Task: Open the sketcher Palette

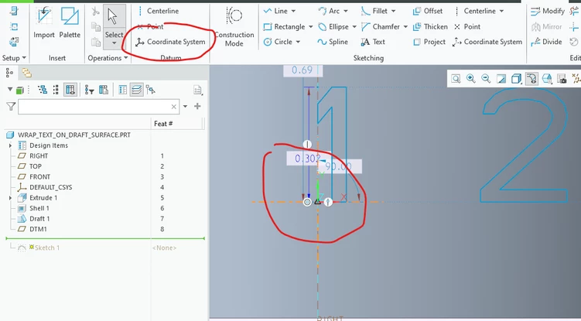Action: click(70, 23)
